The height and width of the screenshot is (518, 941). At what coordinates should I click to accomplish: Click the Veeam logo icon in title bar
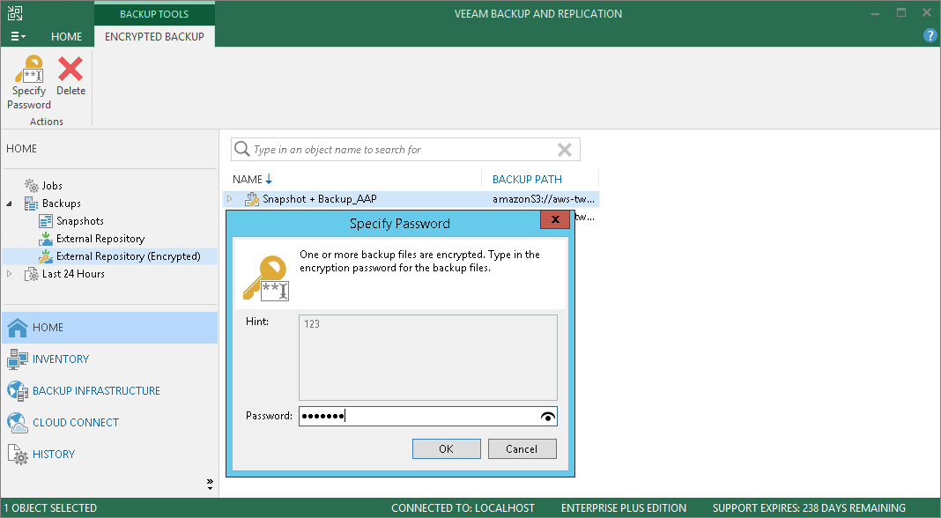click(x=15, y=13)
